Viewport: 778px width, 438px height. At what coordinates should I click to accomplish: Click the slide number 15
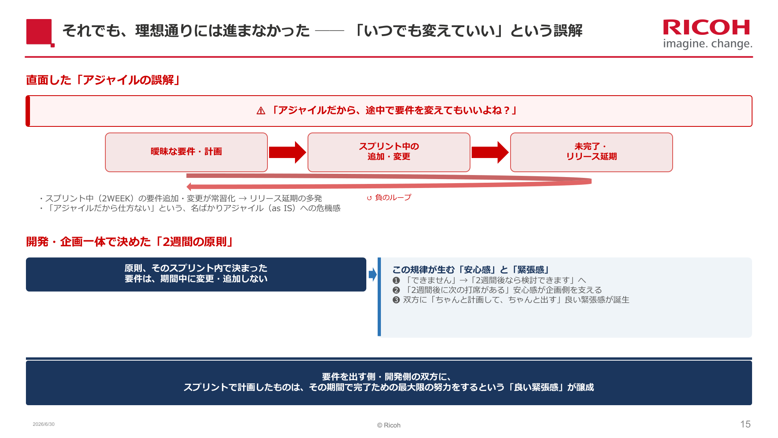tap(746, 424)
